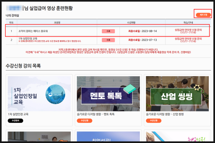This screenshot has width=215, height=143.
Task: Click black 수강완료 button under 1차 실업인정 교육
Action: [16, 121]
